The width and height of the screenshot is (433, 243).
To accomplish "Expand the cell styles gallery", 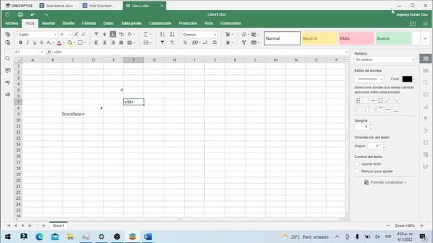I will (x=425, y=38).
